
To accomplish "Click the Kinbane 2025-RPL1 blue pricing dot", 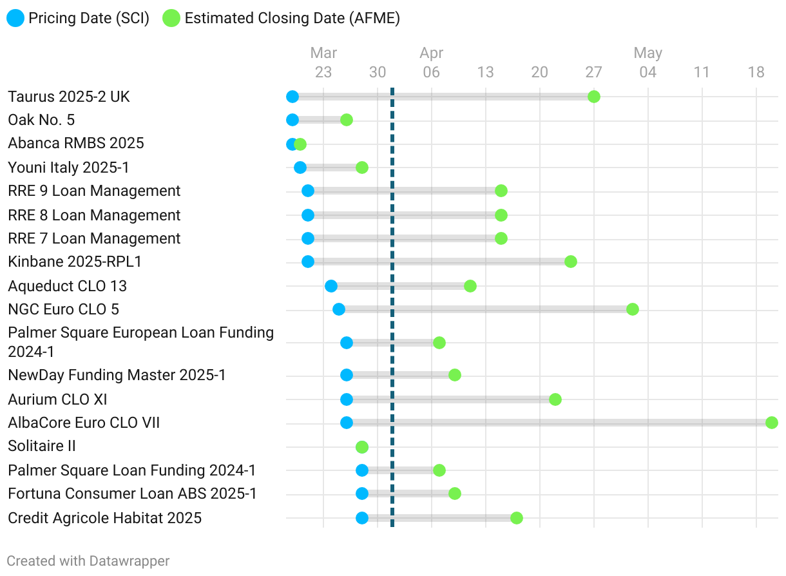I will [308, 262].
